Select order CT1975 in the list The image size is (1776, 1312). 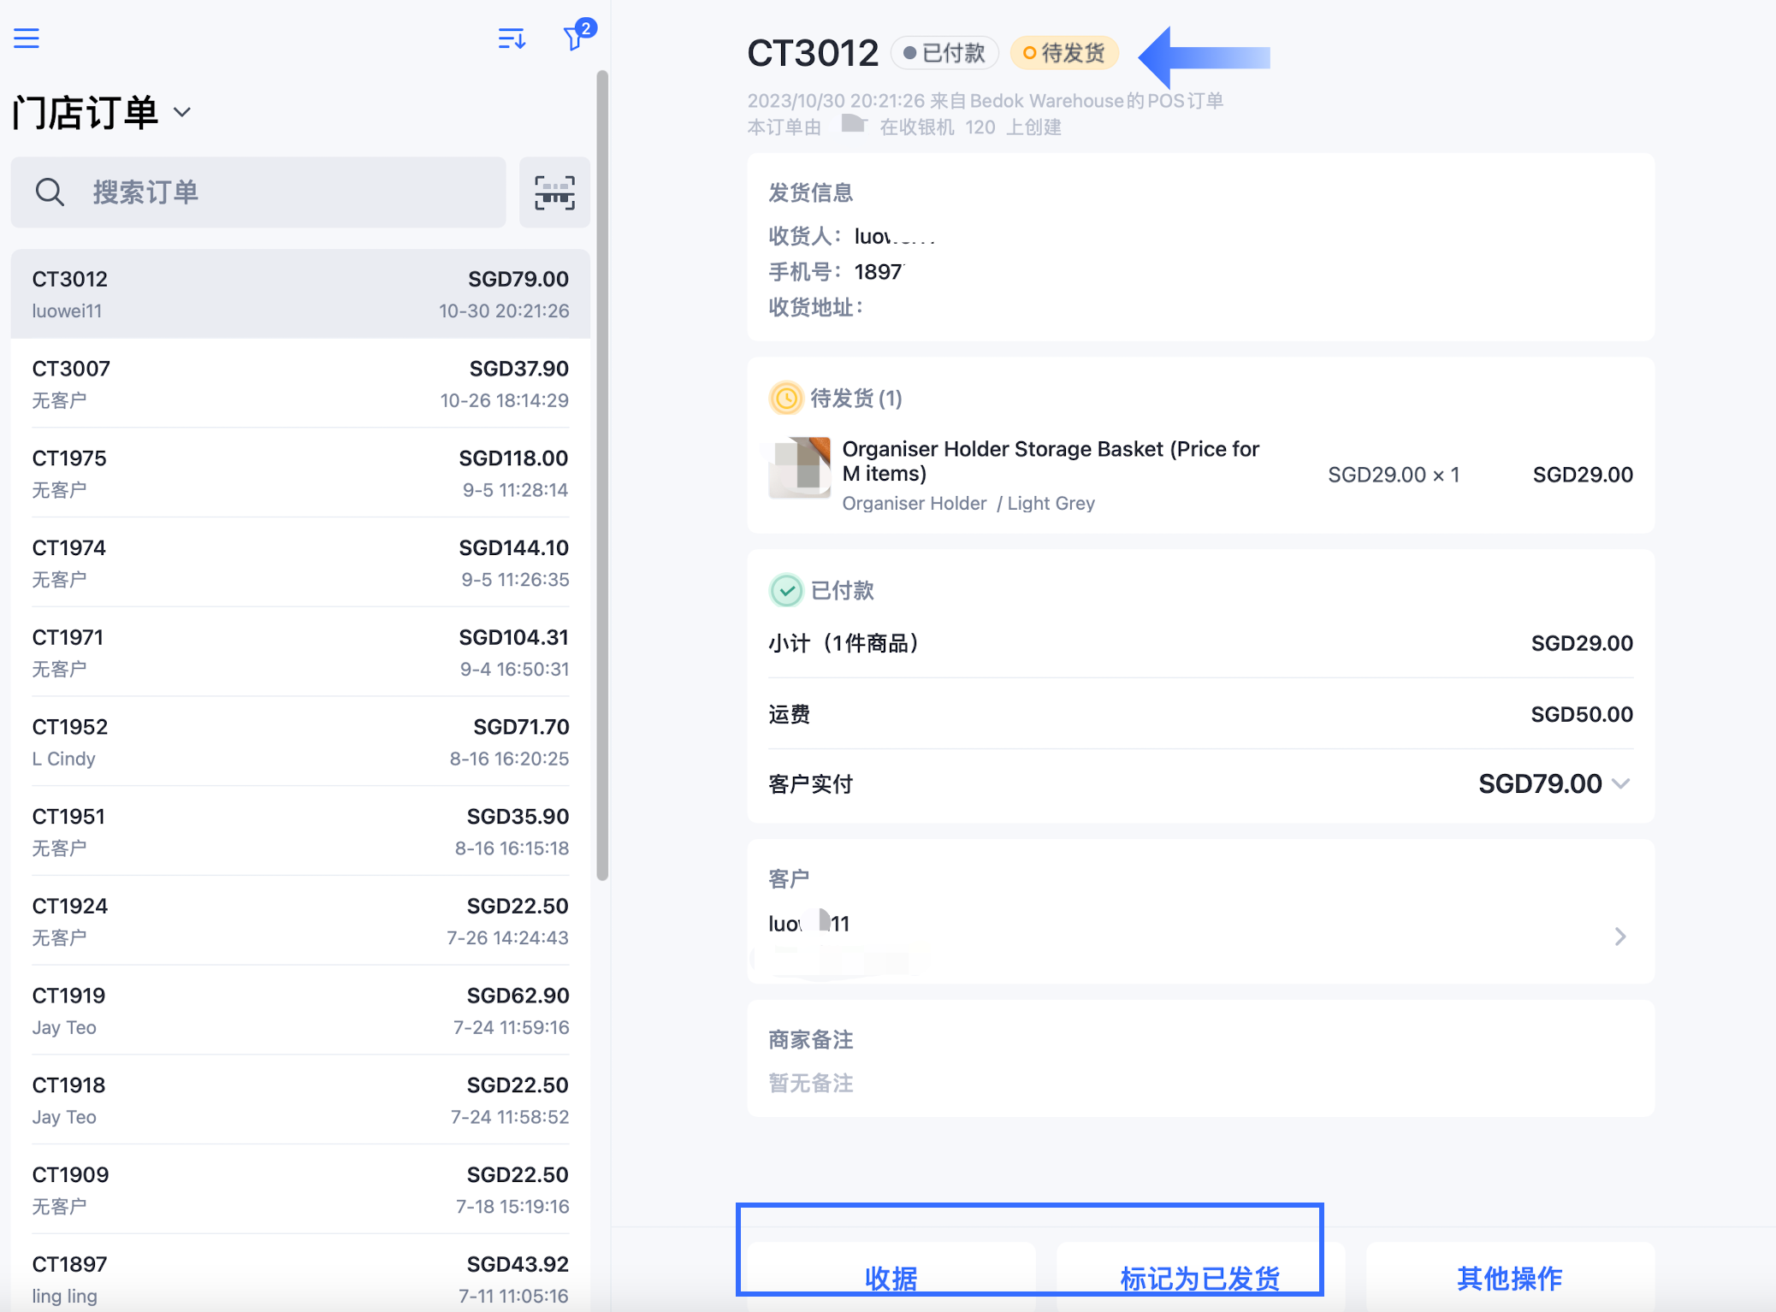[x=300, y=474]
